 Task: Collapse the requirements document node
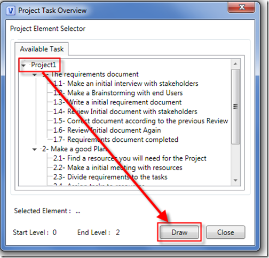(x=35, y=75)
